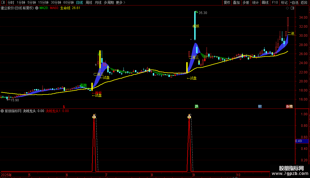This screenshot has width=310, height=178.
Task: Select the 30分钟 period tab
Action: click(x=56, y=2)
